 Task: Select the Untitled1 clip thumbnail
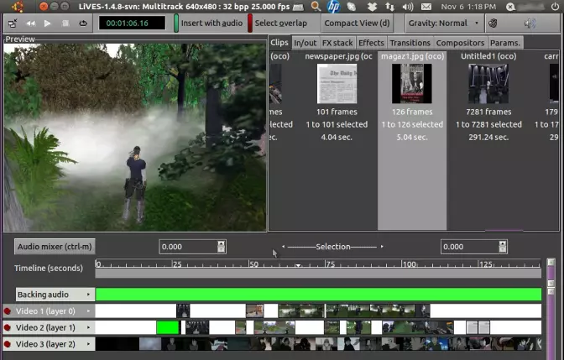point(488,84)
